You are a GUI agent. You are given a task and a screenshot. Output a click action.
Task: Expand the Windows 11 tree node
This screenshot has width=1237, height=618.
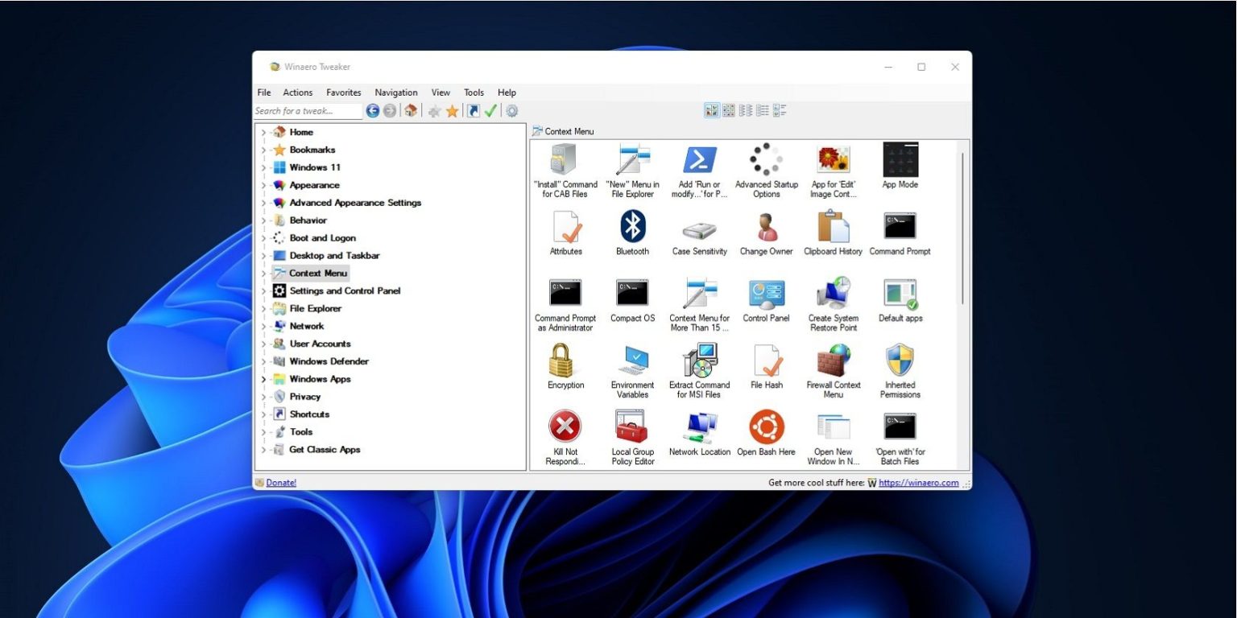[263, 167]
